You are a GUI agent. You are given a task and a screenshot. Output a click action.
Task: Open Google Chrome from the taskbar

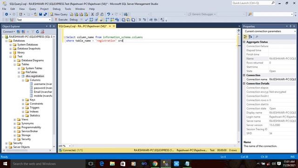155,164
